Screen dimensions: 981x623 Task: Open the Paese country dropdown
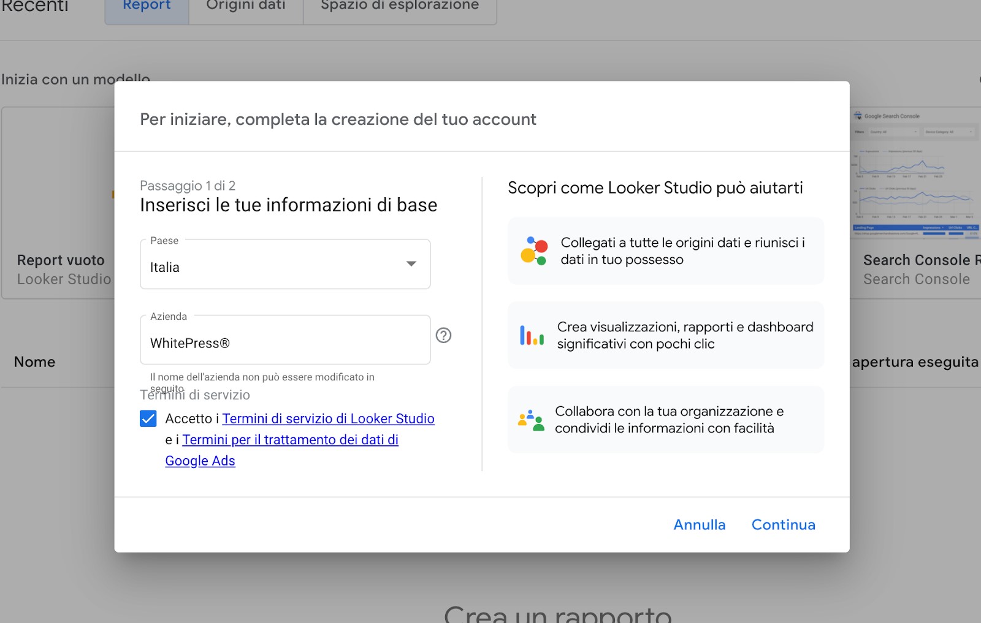285,264
